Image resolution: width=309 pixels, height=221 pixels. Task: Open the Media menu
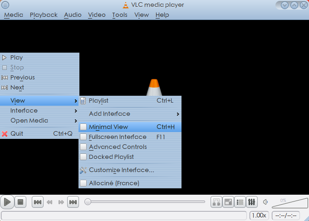(14, 15)
